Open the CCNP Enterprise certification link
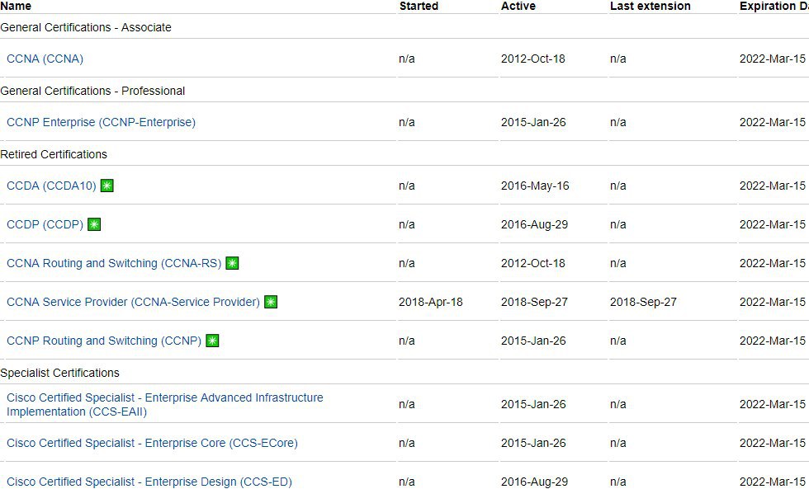 point(101,122)
